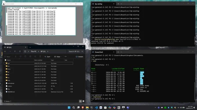Close the 9P (X:) Explorer tab

click(x=25, y=48)
